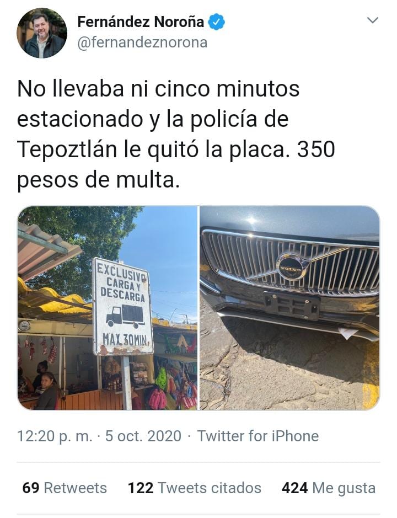Expand the tweet options chevron
Viewport: 397px width, 518px height.
[373, 20]
